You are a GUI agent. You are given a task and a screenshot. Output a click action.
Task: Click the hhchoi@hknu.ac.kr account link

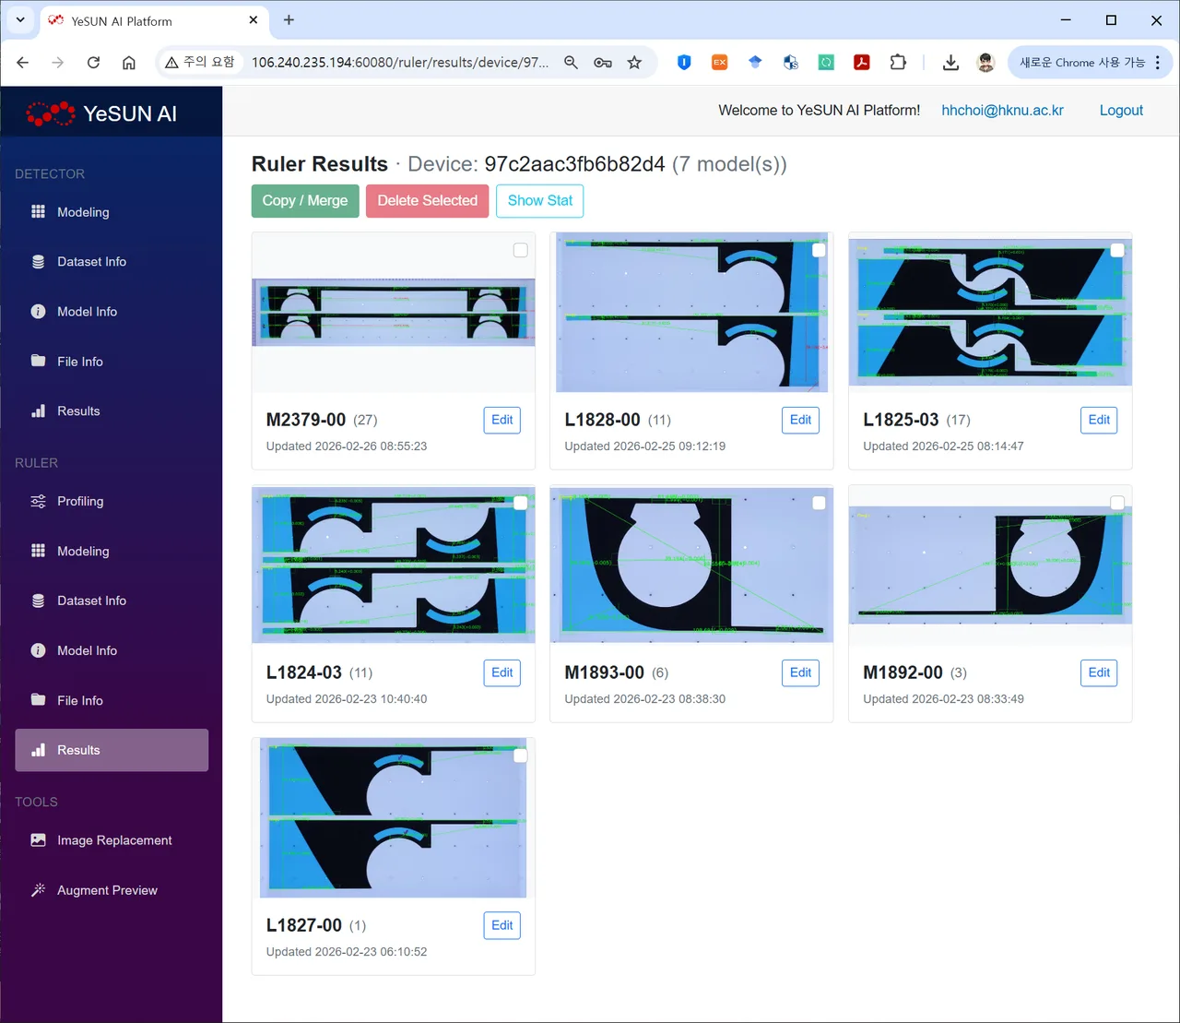click(1002, 111)
